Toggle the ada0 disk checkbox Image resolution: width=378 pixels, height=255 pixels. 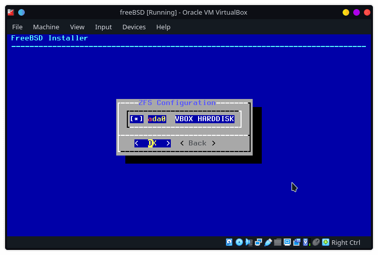pos(136,119)
